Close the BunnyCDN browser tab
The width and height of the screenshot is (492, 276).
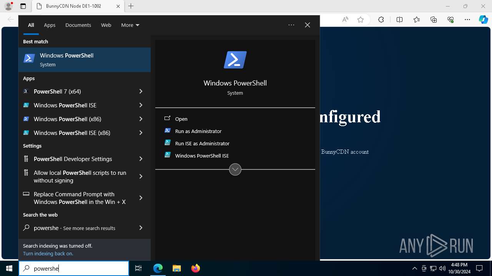[x=118, y=6]
